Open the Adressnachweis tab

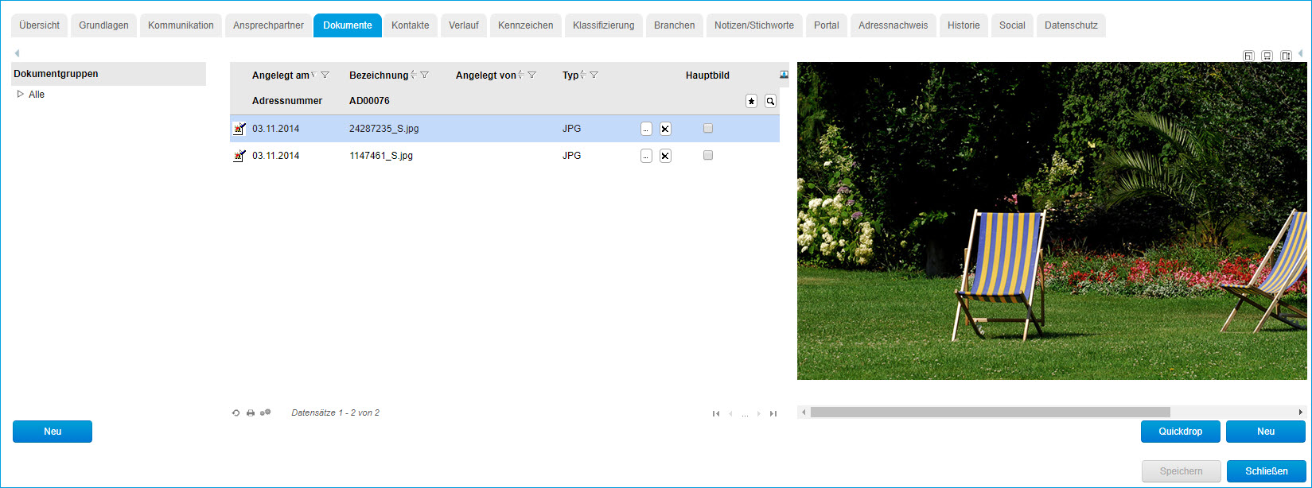click(893, 25)
